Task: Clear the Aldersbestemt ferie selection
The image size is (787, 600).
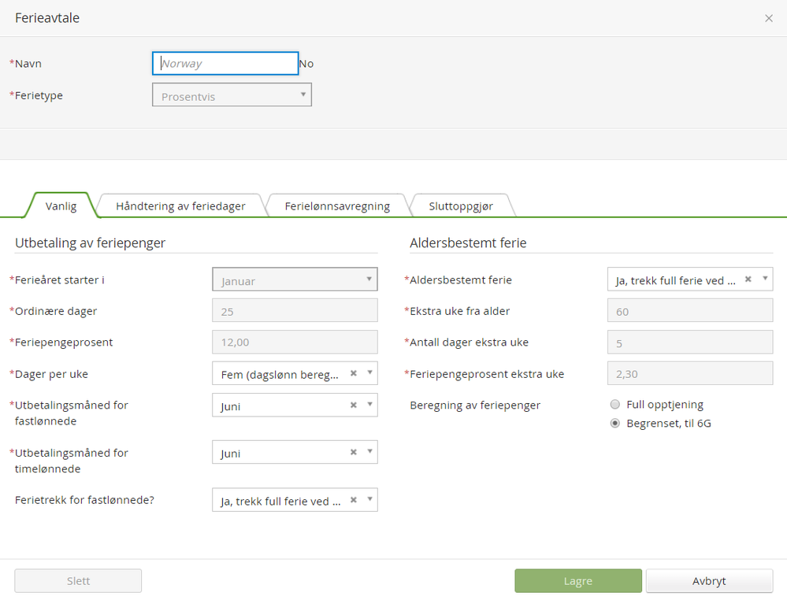Action: pyautogui.click(x=748, y=279)
